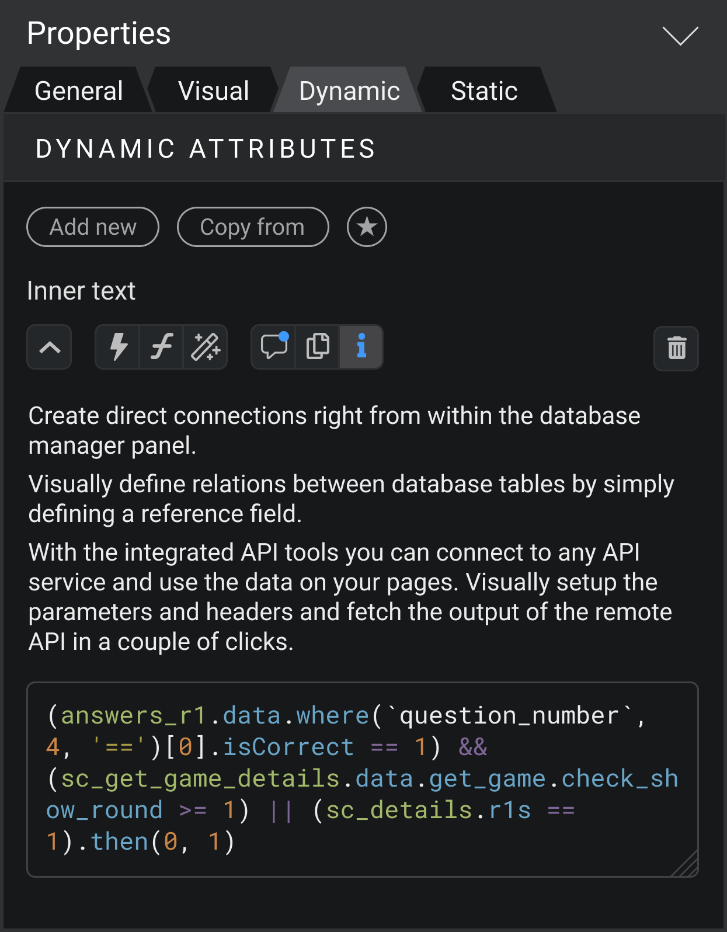Go to the Static tab

click(484, 91)
